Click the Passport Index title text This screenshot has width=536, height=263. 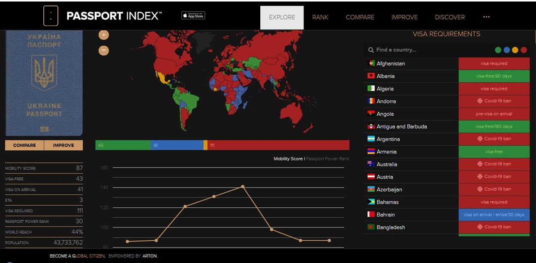pyautogui.click(x=114, y=16)
